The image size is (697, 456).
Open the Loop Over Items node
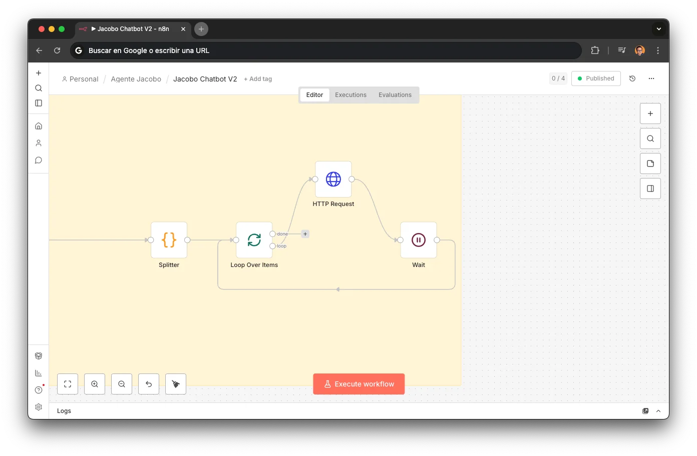coord(254,239)
